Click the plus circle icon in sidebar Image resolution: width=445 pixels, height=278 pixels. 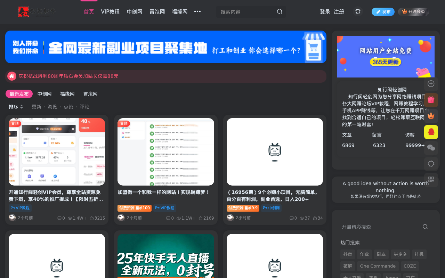(x=431, y=83)
